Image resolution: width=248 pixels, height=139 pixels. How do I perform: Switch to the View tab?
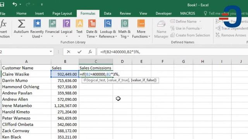143,14
